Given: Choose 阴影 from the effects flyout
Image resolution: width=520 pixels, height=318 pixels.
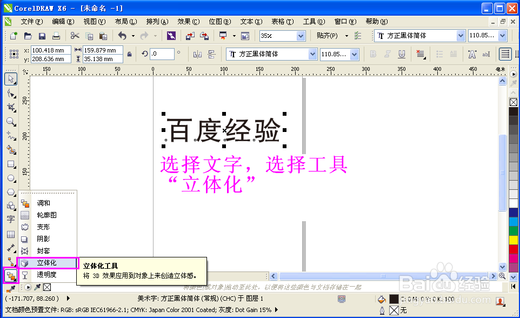Looking at the screenshot, I should point(43,239).
